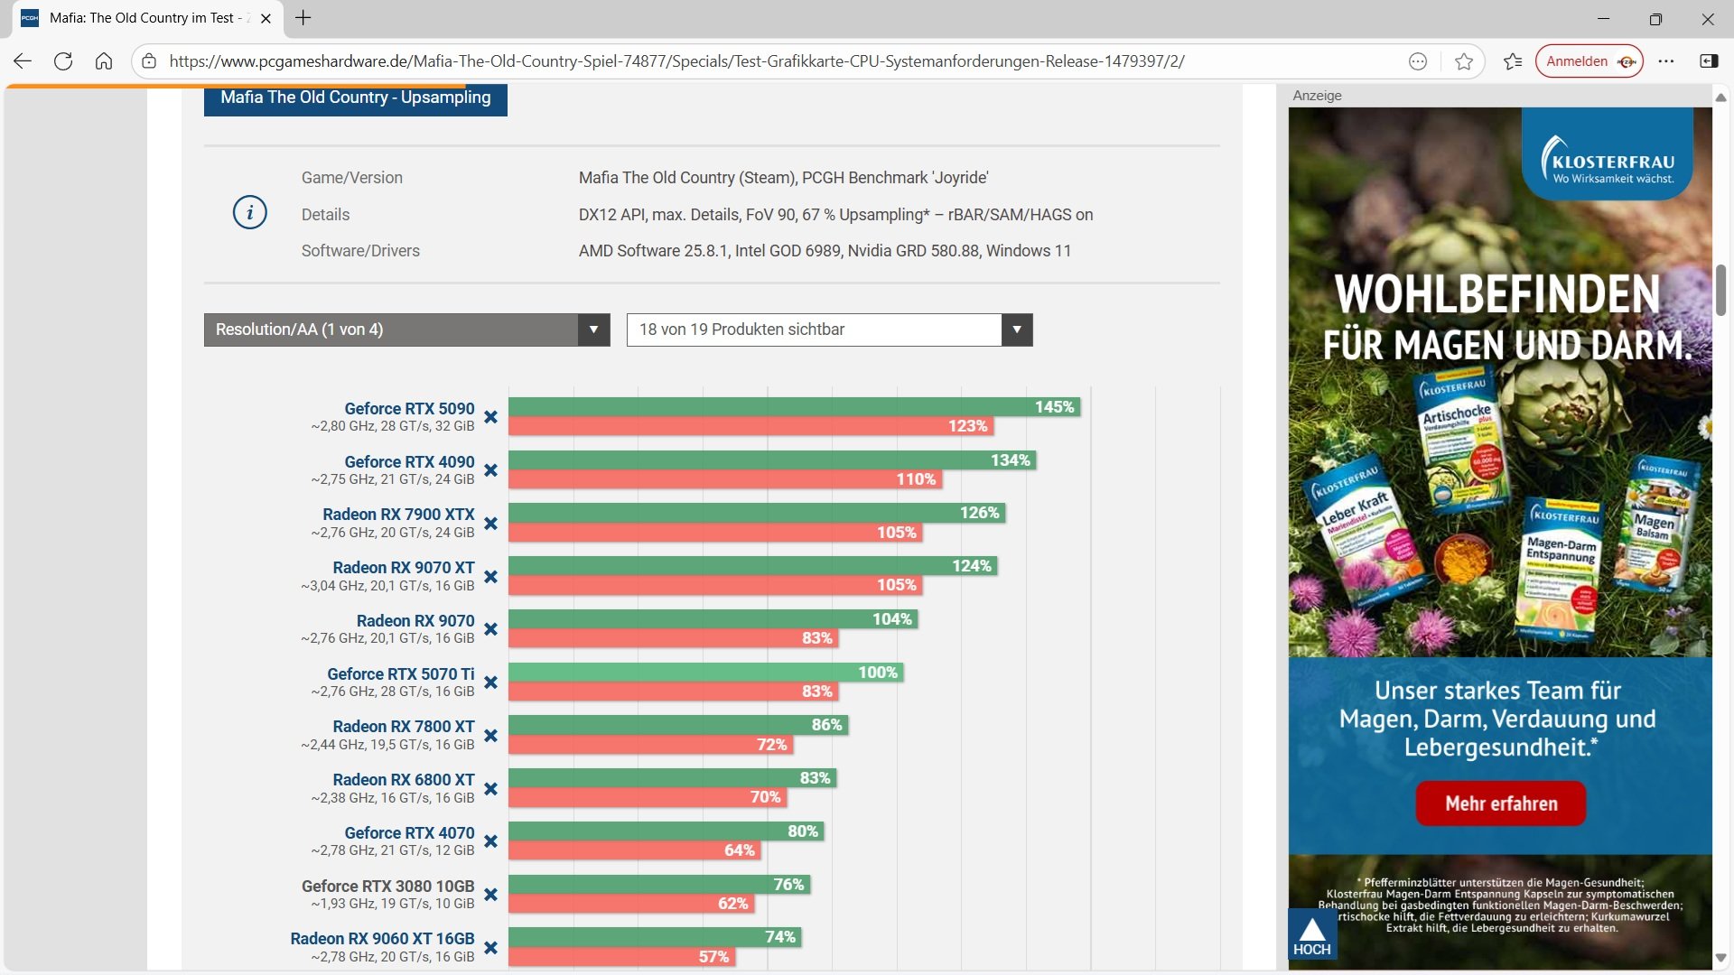Open browser settings three-dots menu
Screen dimensions: 1734x975
(1666, 61)
